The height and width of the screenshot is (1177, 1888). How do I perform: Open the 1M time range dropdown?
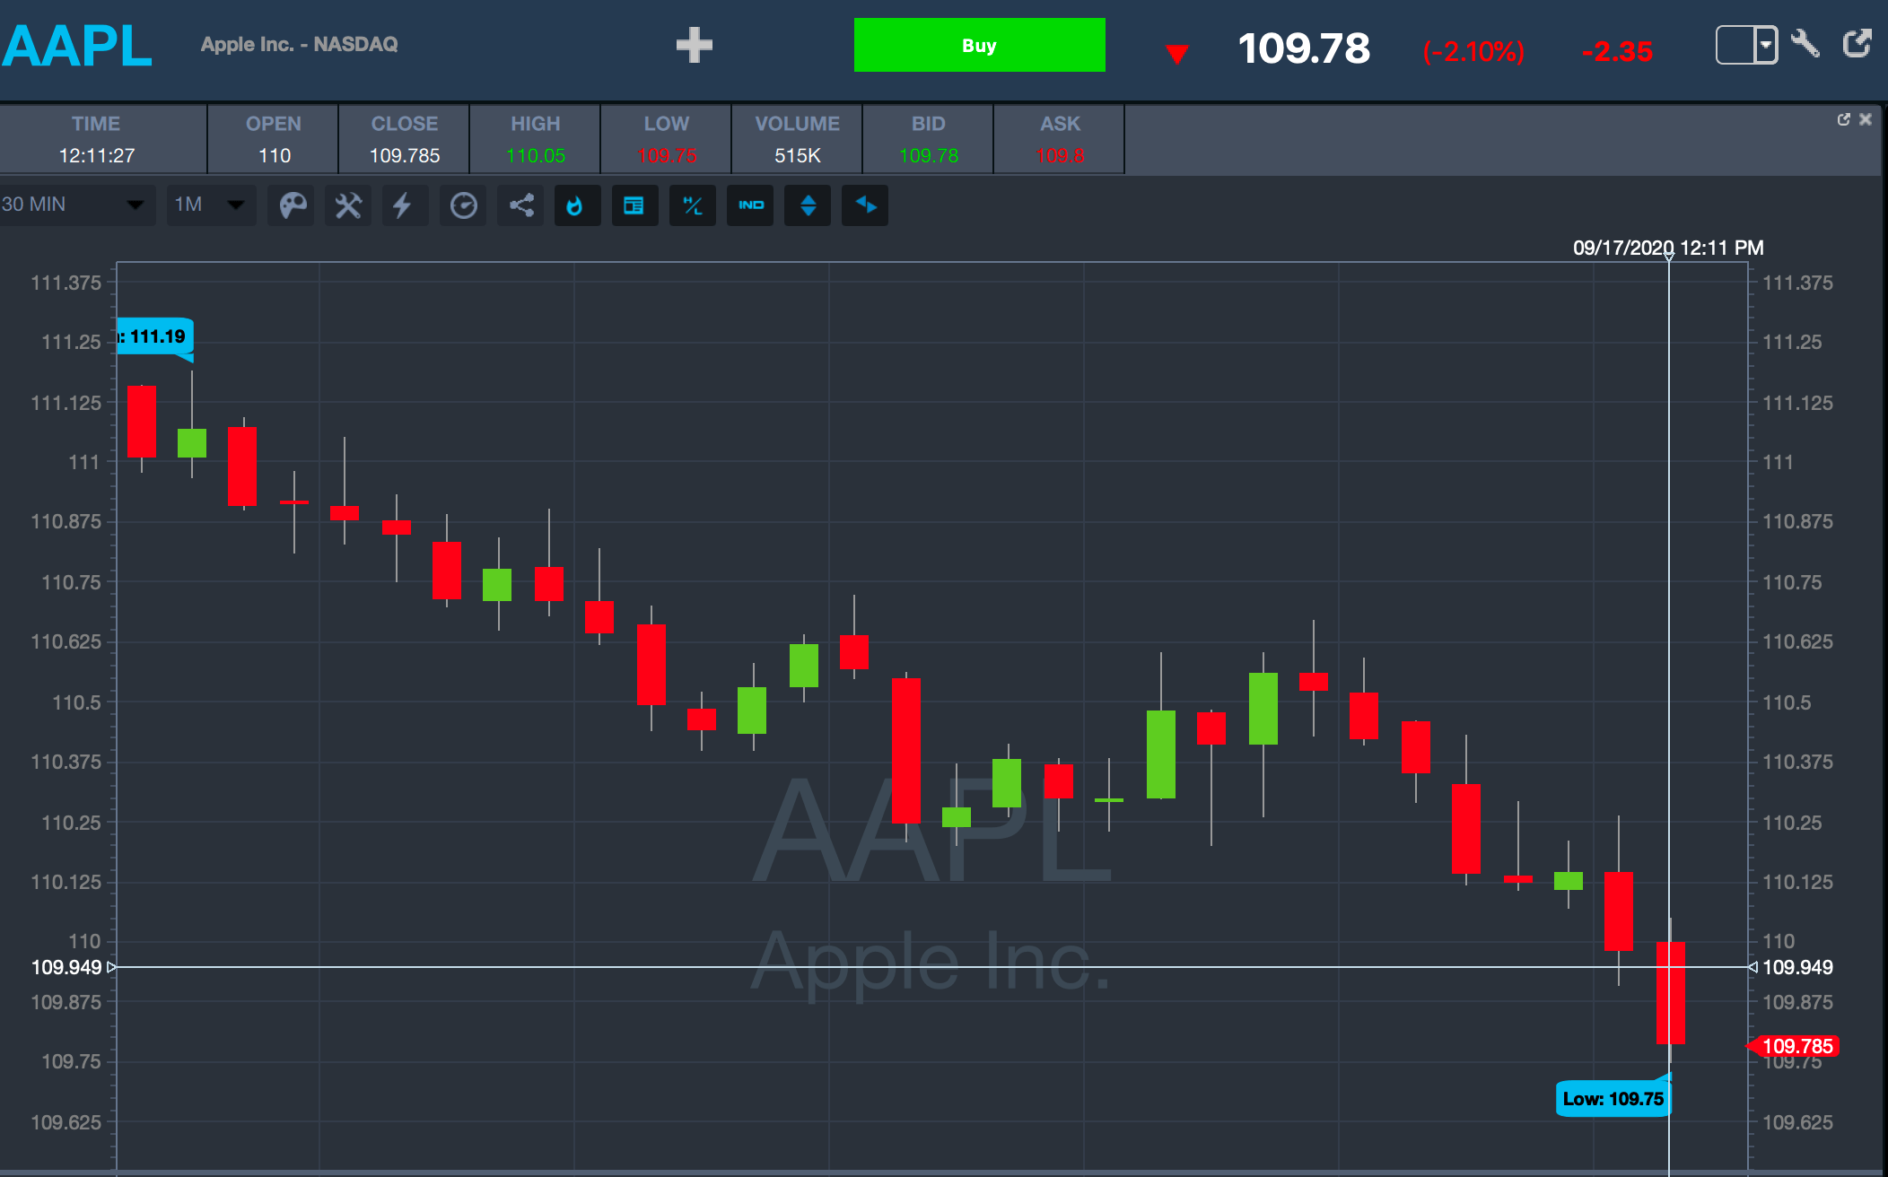pos(211,205)
